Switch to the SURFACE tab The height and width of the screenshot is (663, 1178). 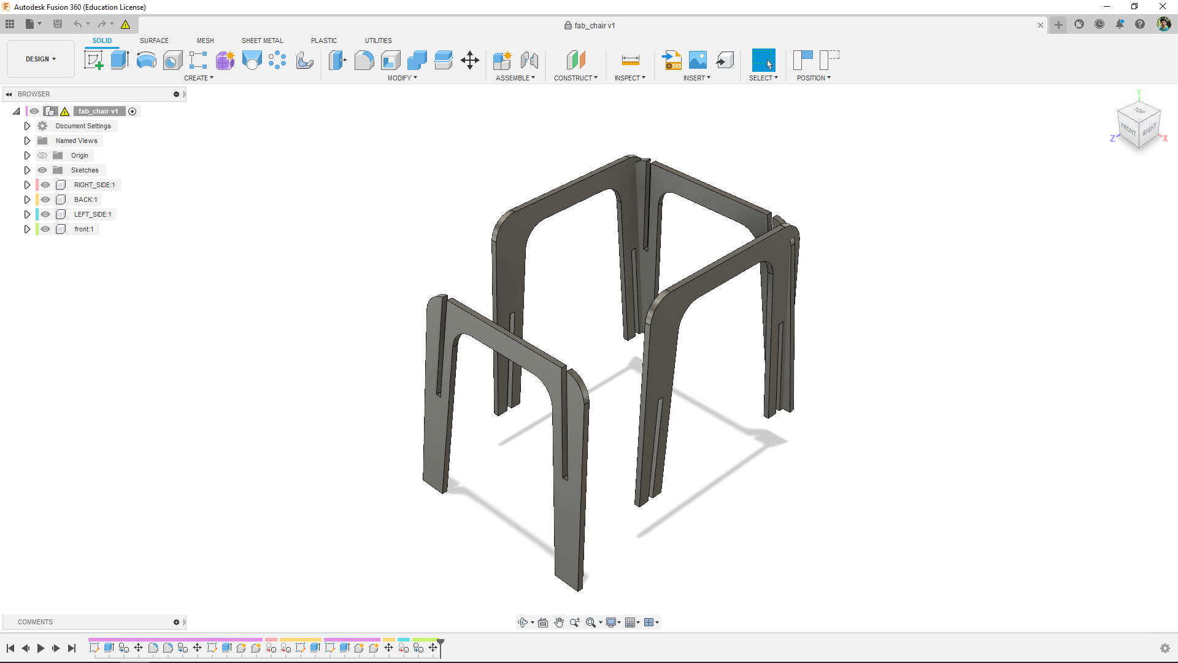(154, 41)
